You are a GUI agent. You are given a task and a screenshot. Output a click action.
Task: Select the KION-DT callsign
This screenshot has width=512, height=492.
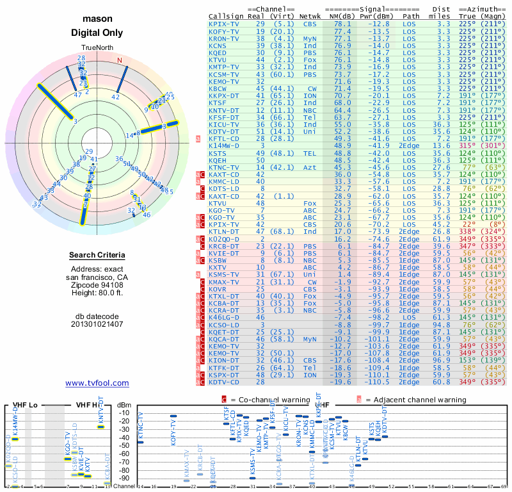[223, 360]
